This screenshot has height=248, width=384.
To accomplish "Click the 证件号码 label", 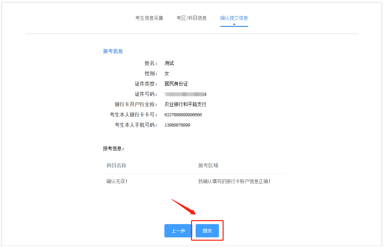I will click(x=146, y=94).
